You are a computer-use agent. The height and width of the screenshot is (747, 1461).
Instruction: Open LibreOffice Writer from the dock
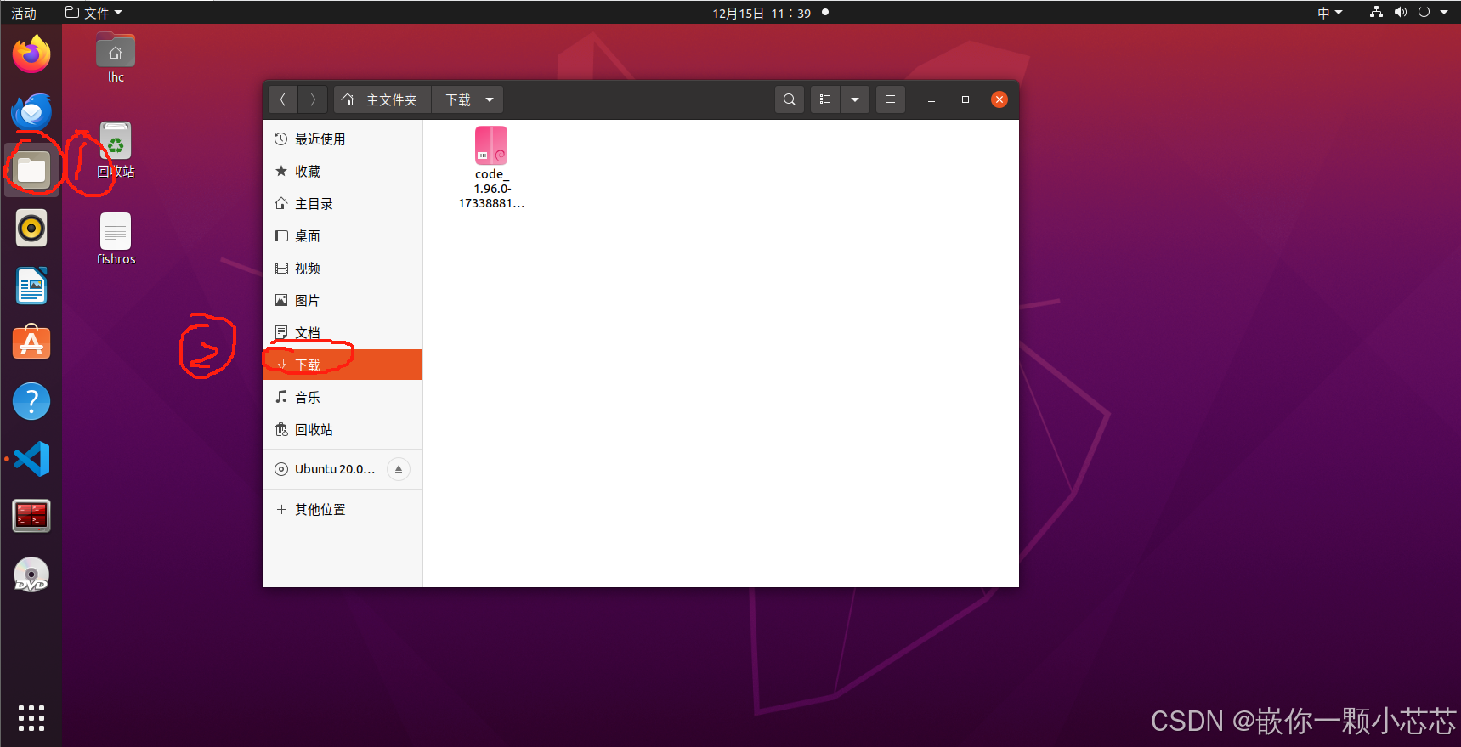point(31,286)
